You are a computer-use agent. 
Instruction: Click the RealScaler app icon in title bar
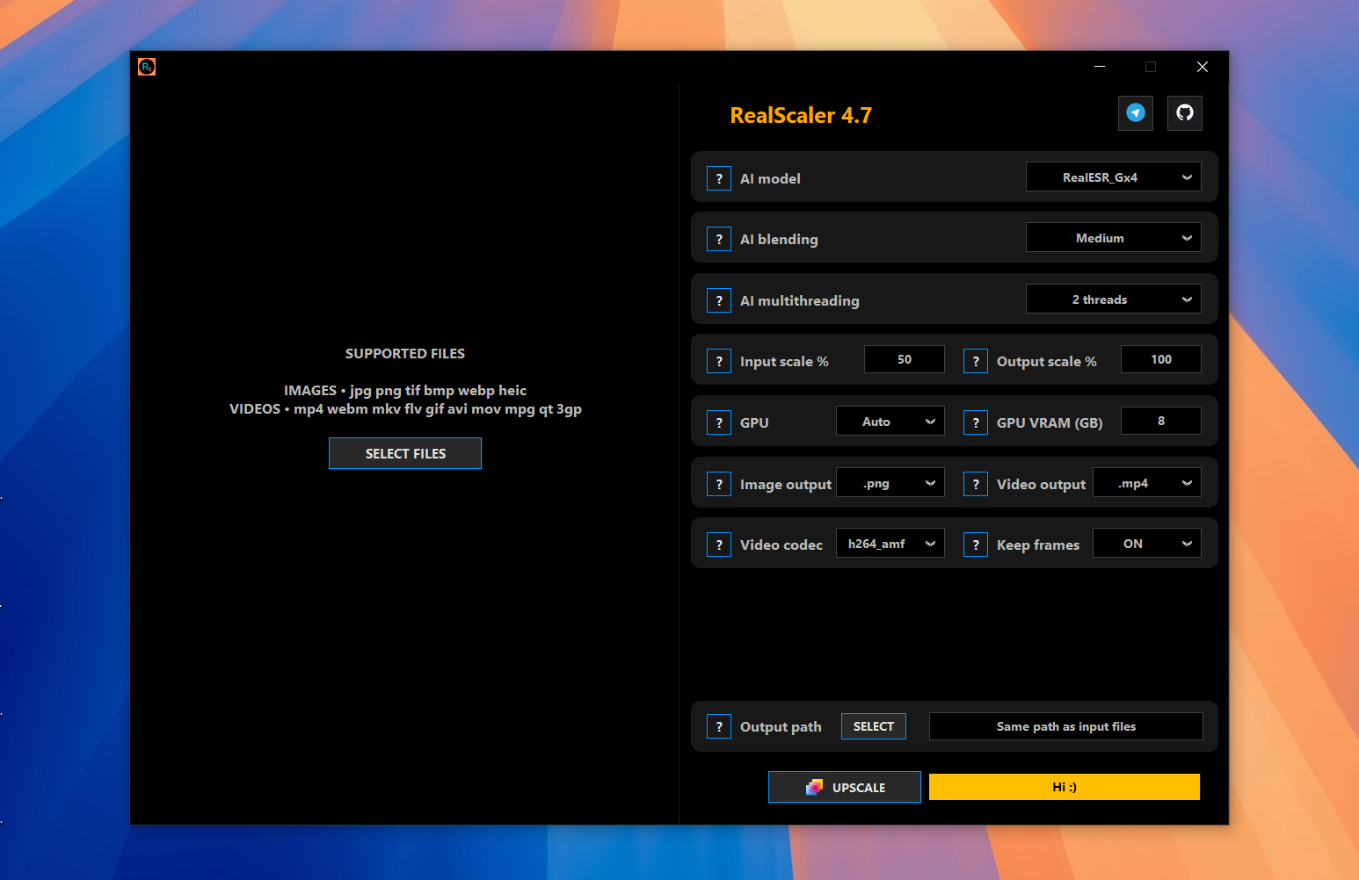pyautogui.click(x=147, y=67)
